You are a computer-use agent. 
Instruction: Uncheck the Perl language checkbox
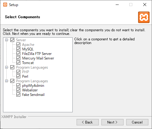[18, 76]
